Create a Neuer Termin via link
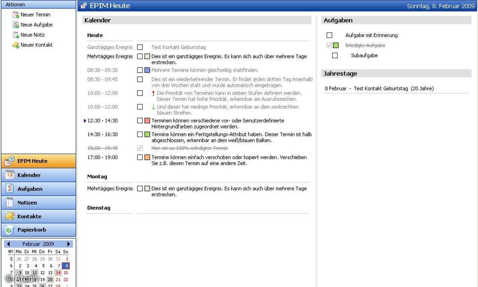Viewport: 478px width, 287px height. (35, 15)
